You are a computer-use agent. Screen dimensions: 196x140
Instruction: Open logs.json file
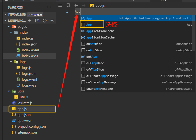tap(29, 73)
